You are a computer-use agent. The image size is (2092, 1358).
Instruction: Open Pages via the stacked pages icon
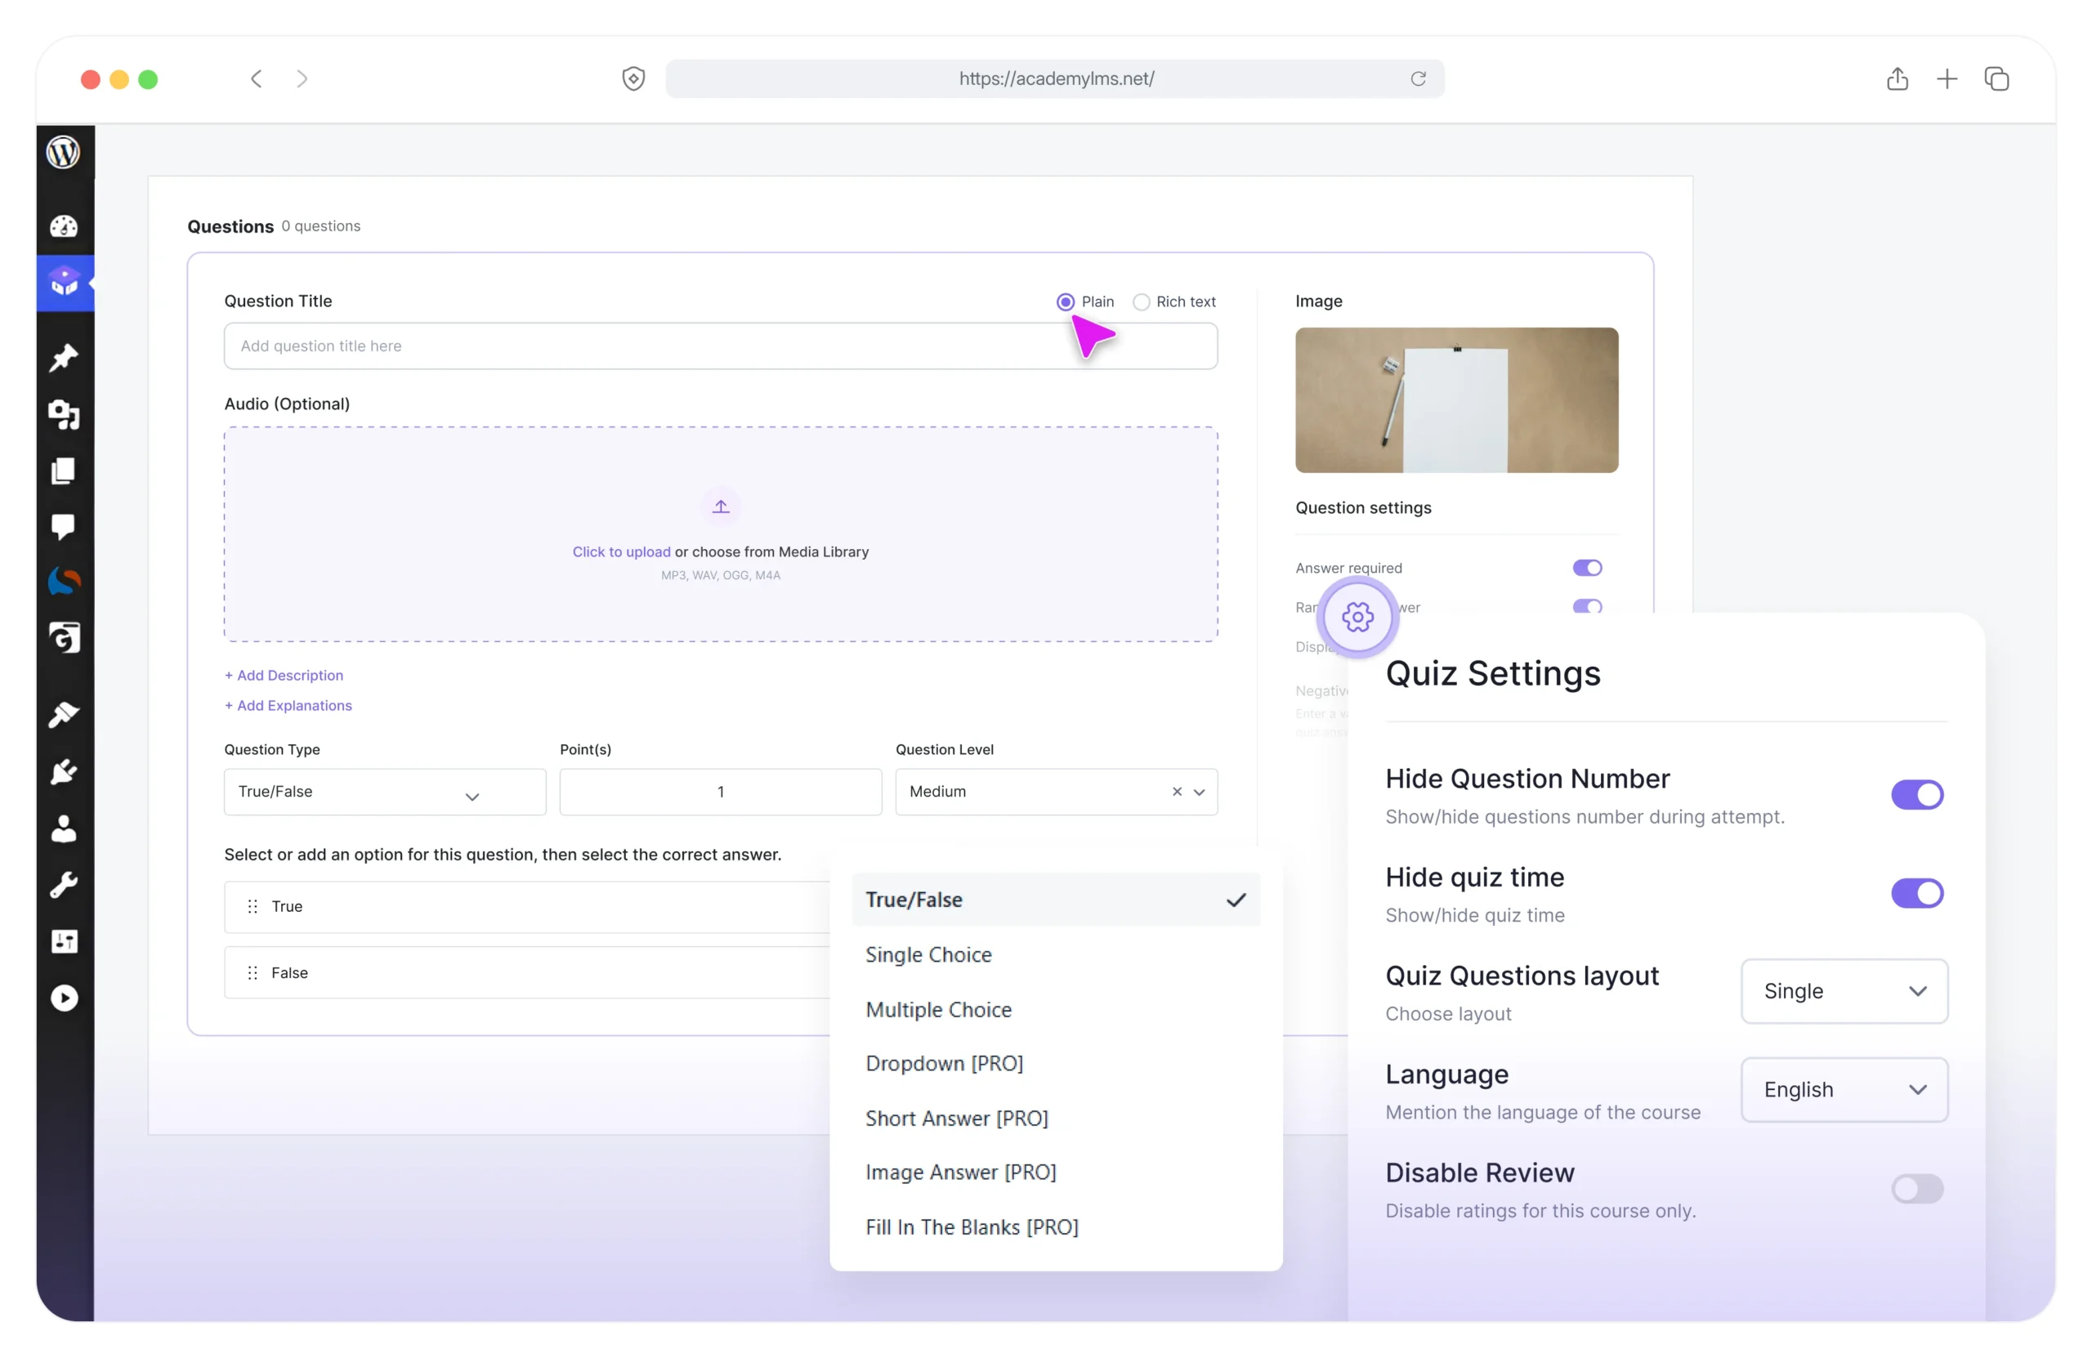coord(63,471)
